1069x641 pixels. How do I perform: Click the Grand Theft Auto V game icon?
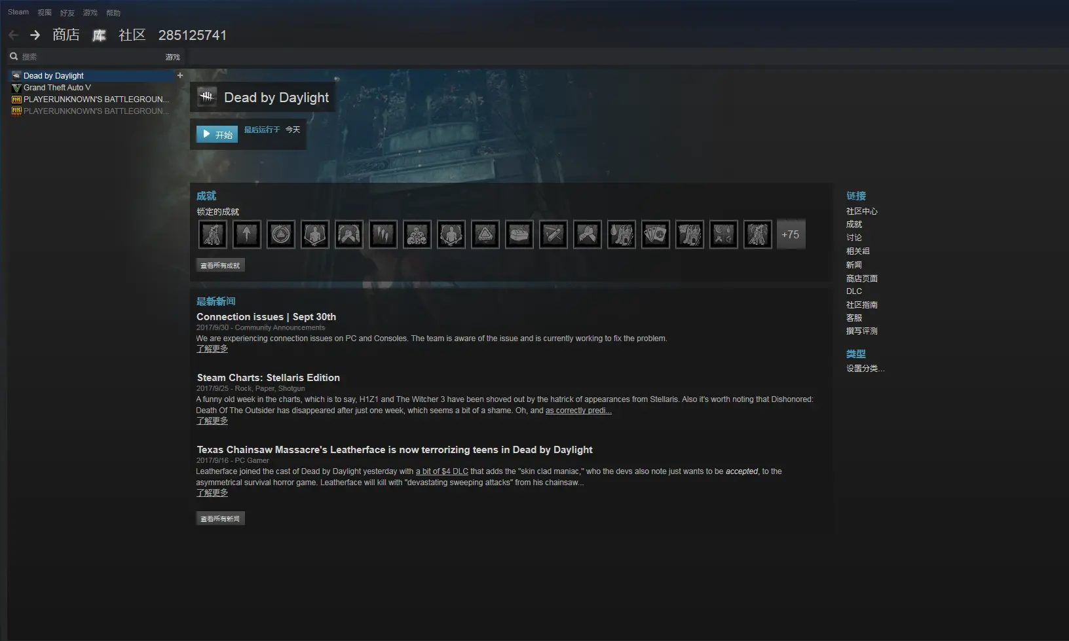click(16, 88)
